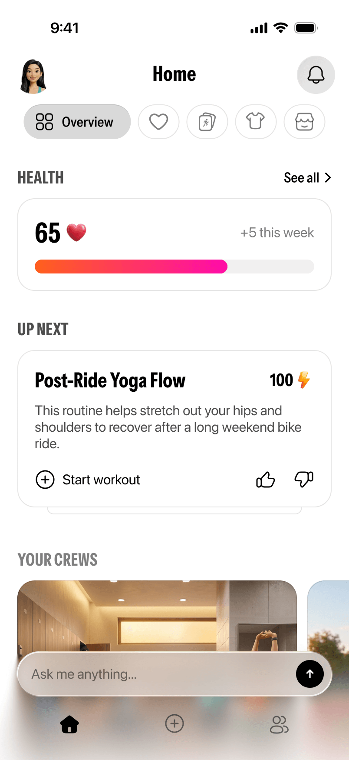This screenshot has height=760, width=349.
Task: Click the health score progress bar
Action: click(174, 267)
